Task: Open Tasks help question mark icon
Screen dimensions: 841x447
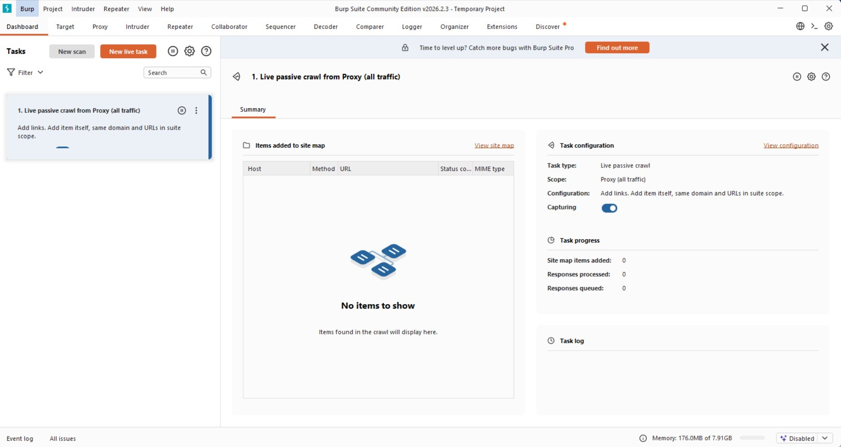Action: 206,51
